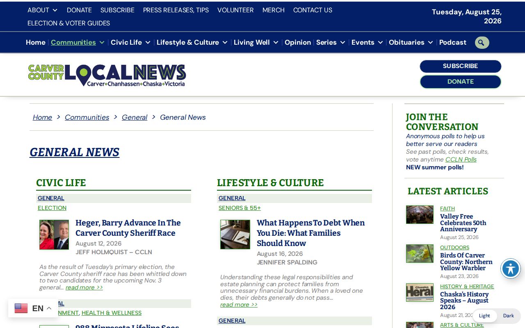Click the Home breadcrumb link

tap(42, 117)
